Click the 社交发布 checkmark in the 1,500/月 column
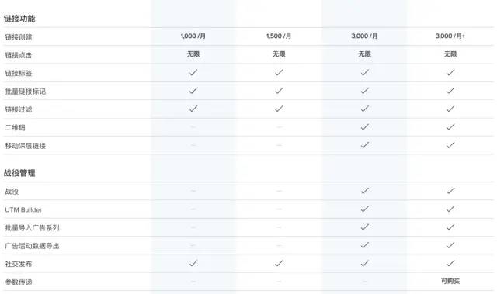The width and height of the screenshot is (497, 294). (x=279, y=263)
